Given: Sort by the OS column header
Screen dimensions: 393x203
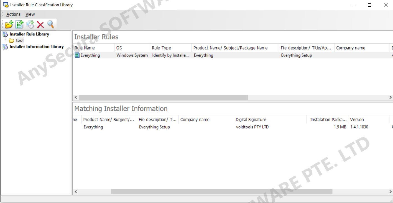Looking at the screenshot, I should [132, 48].
